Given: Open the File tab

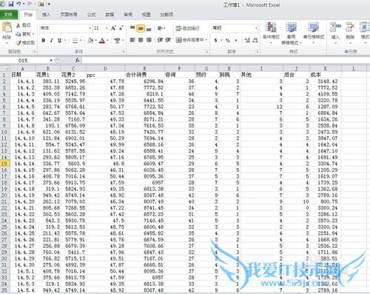Looking at the screenshot, I should pos(8,15).
